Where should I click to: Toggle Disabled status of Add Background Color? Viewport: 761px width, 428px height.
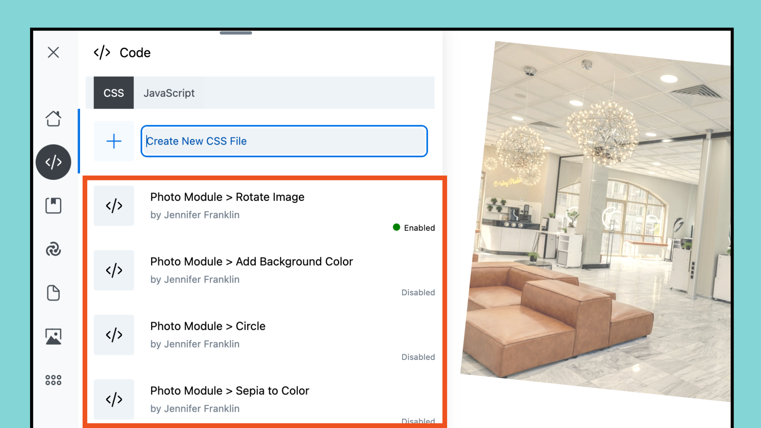(418, 292)
